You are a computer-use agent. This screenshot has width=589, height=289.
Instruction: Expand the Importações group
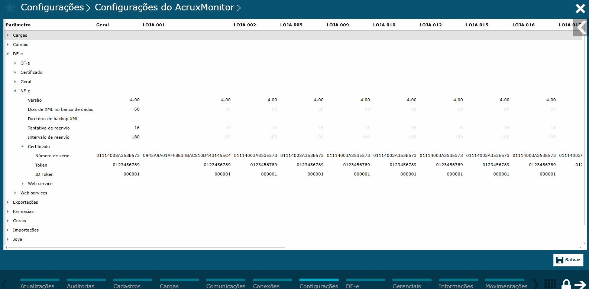(x=8, y=230)
